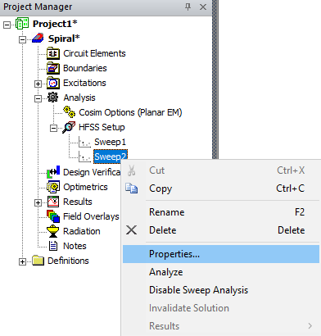Collapse the HFSS Setup node
321x336 pixels.
coord(53,128)
